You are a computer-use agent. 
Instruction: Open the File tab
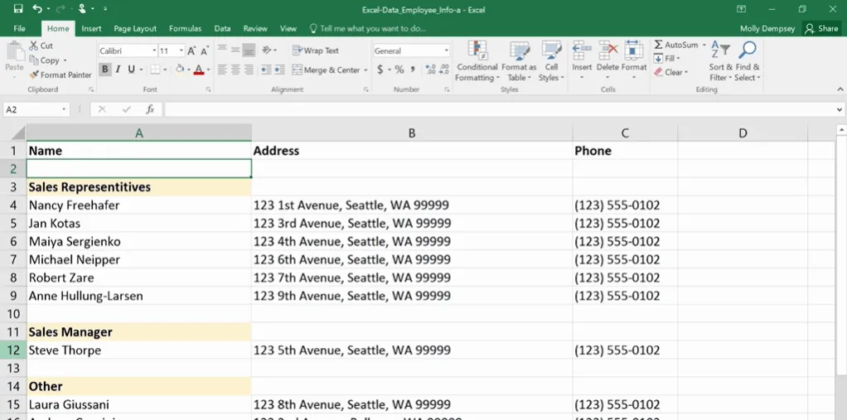pyautogui.click(x=19, y=29)
